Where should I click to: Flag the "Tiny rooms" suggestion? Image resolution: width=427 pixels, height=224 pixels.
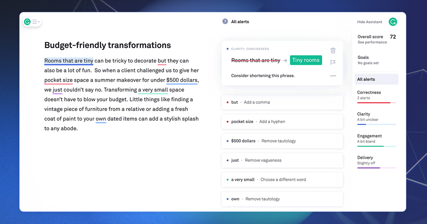(333, 62)
